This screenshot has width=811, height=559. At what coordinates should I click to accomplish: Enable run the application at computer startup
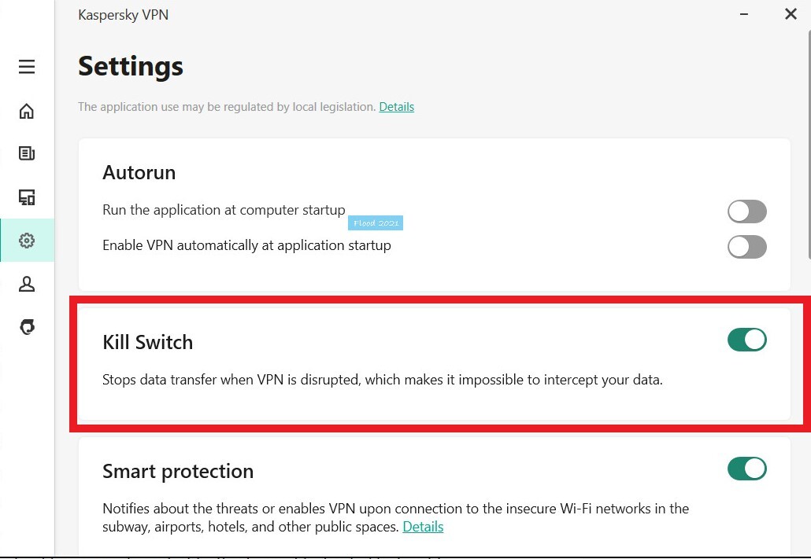click(x=746, y=211)
